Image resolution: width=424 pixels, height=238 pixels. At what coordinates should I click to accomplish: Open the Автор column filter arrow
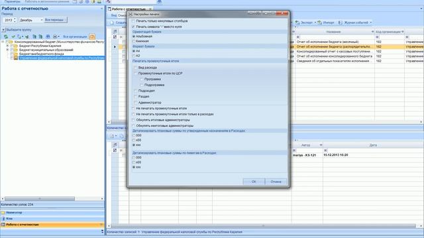[321, 145]
